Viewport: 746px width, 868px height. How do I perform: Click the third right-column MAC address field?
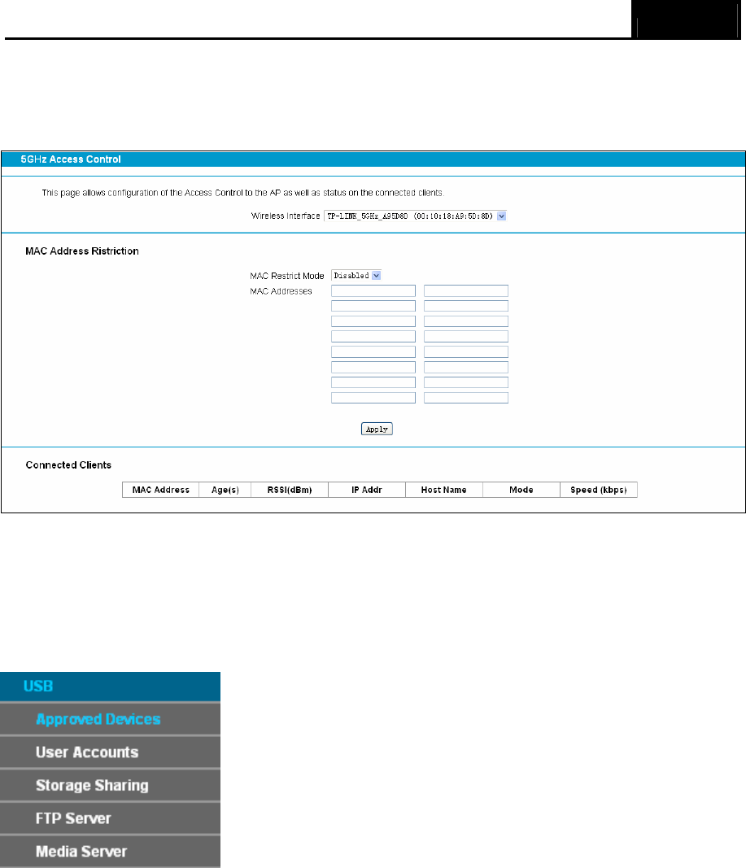click(x=466, y=321)
